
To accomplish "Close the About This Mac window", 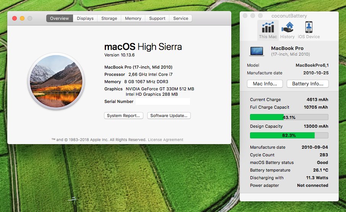I will point(15,18).
